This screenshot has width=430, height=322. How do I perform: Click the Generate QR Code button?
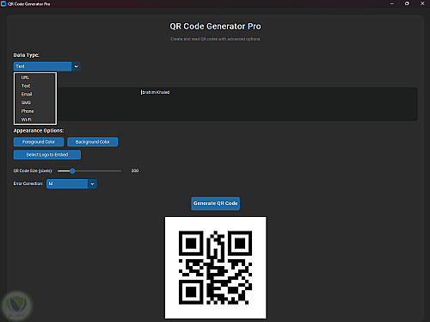(x=216, y=203)
